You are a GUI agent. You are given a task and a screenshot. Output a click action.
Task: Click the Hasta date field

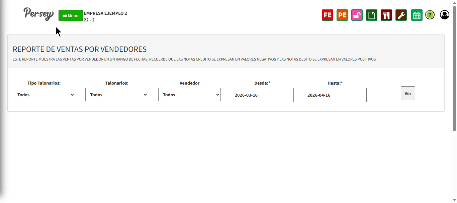(335, 95)
